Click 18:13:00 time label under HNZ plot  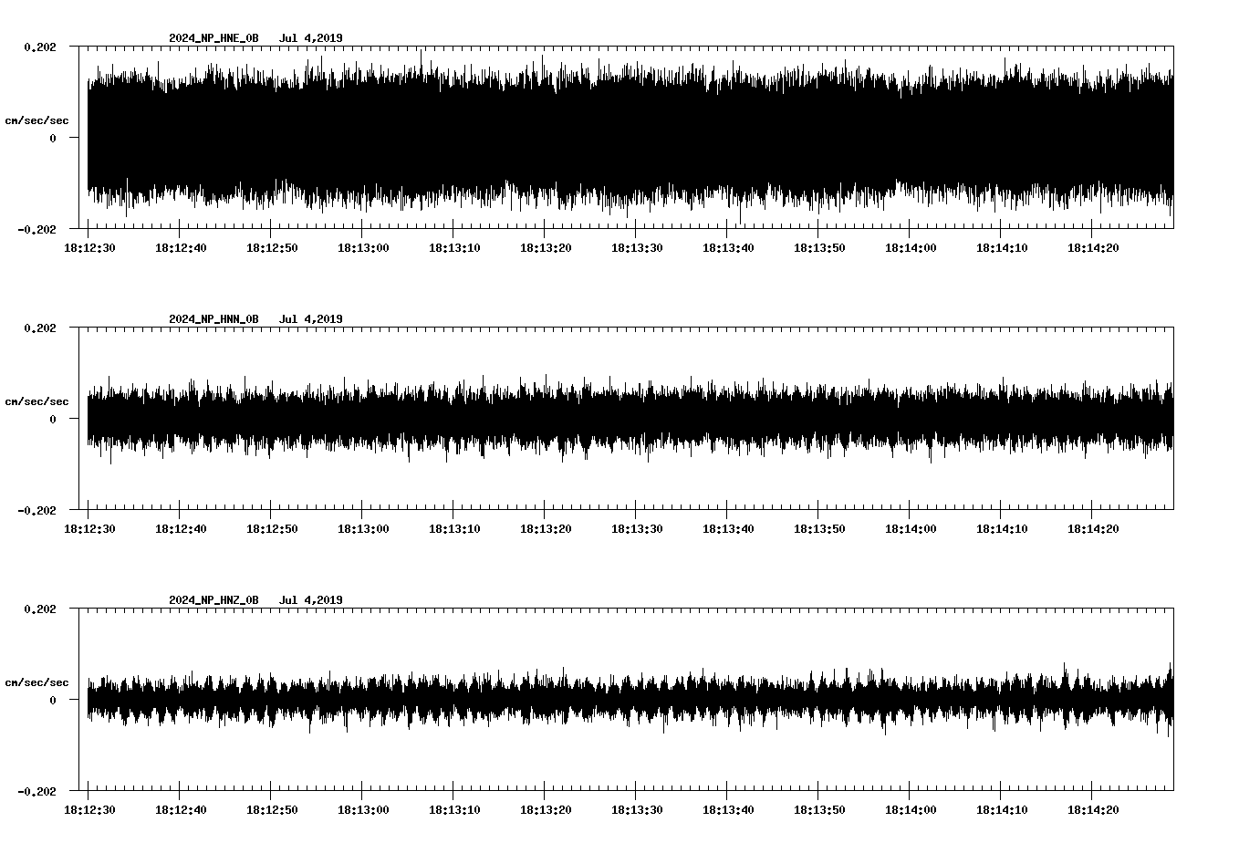click(363, 809)
